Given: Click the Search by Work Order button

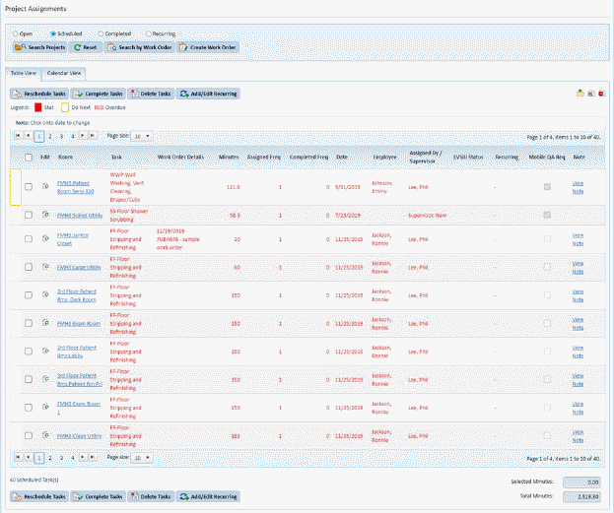Looking at the screenshot, I should (139, 47).
